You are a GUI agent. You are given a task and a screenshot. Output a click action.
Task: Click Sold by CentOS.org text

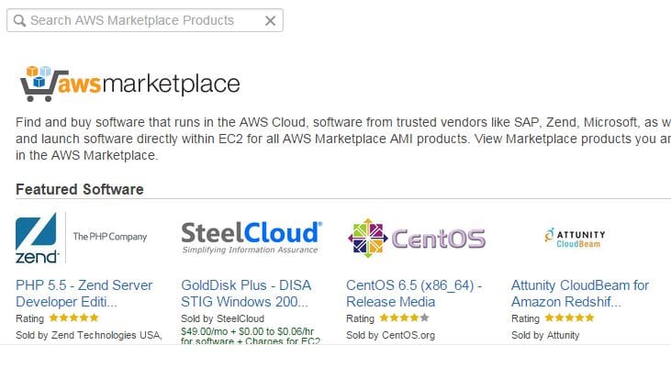pos(390,335)
